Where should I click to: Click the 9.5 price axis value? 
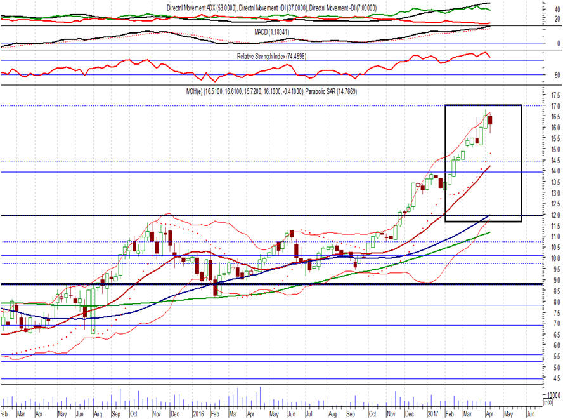557,269
